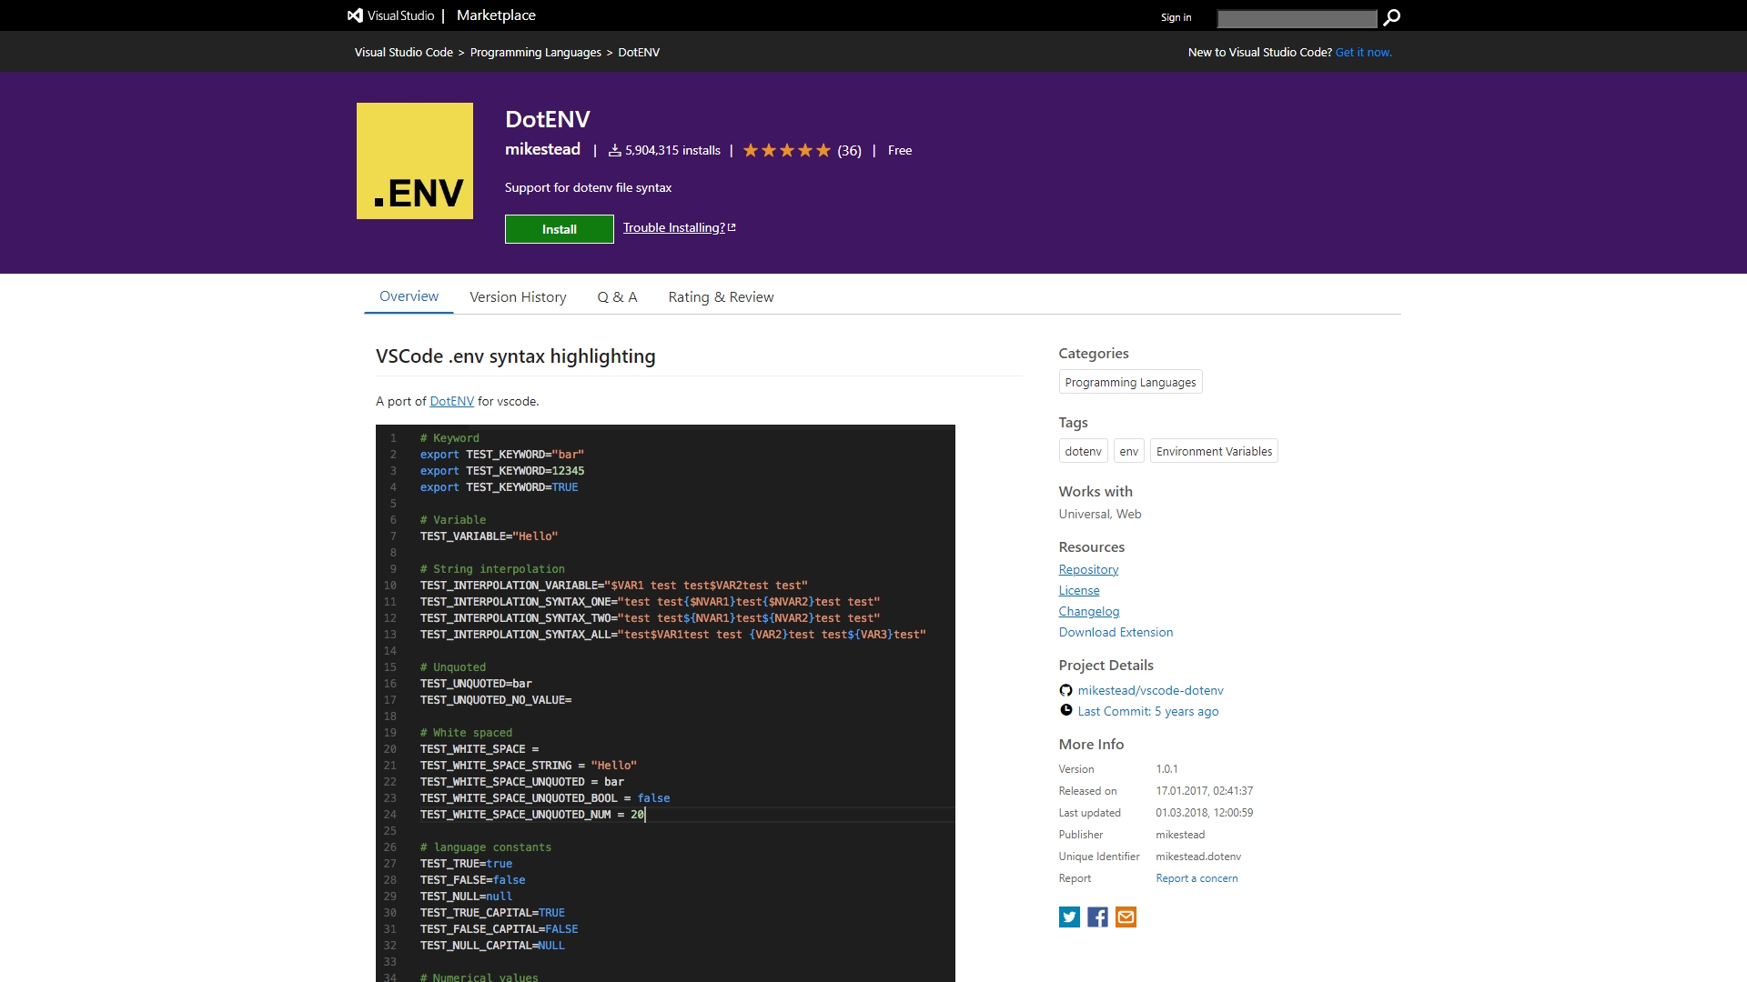Click the clock icon beside Last Commit
This screenshot has width=1747, height=982.
pos(1065,710)
